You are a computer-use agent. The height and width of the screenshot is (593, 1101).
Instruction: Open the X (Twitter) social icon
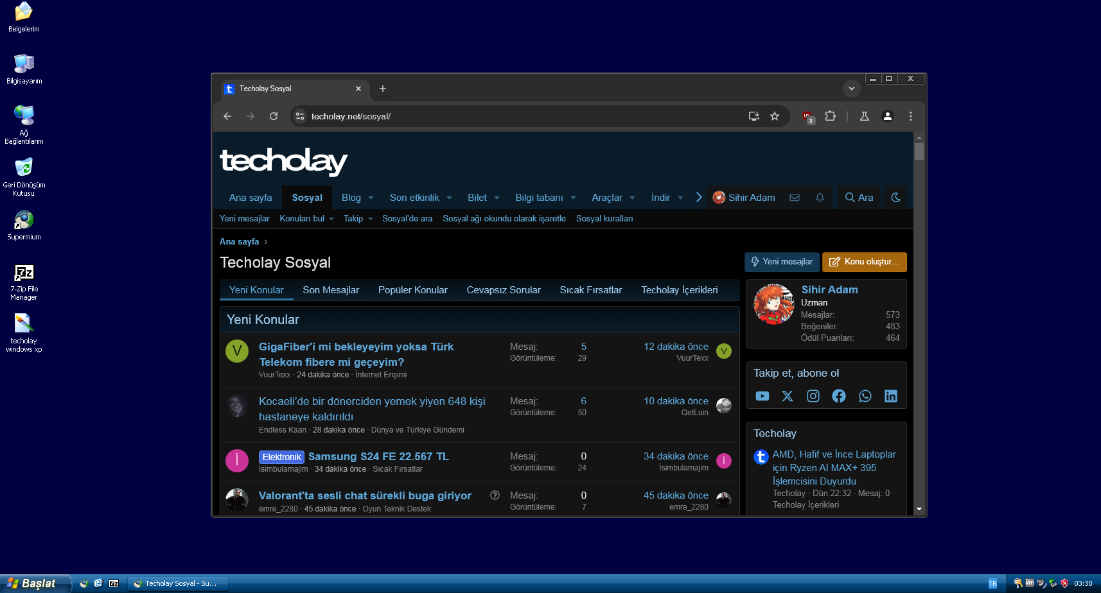coord(788,396)
